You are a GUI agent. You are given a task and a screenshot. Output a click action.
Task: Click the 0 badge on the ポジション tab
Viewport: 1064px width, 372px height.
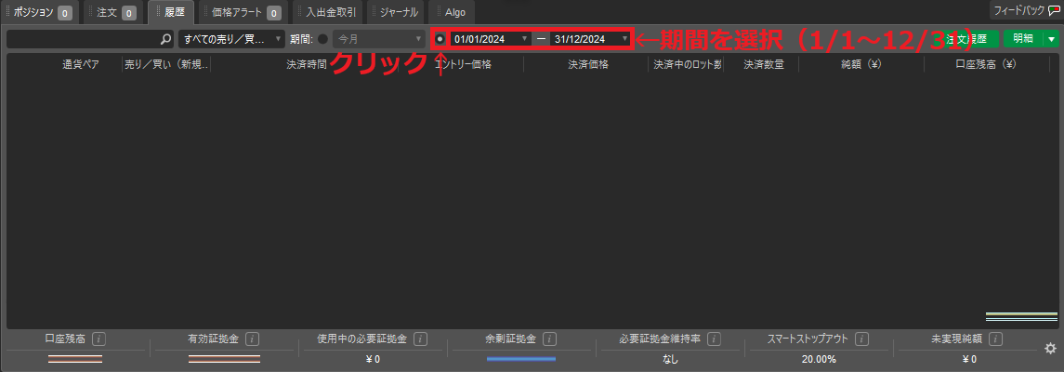[x=64, y=12]
